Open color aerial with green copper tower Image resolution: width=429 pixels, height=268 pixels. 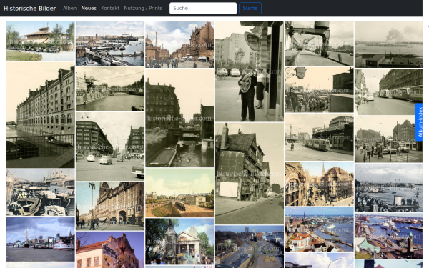click(388, 236)
